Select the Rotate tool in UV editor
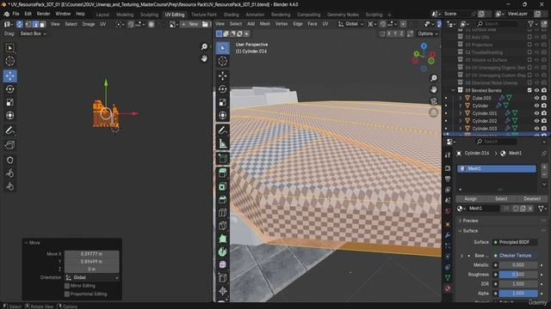 click(9, 89)
